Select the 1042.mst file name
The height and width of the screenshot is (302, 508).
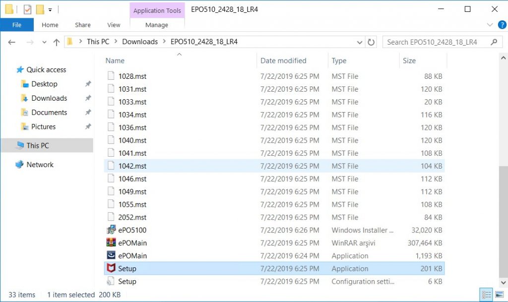tap(132, 166)
